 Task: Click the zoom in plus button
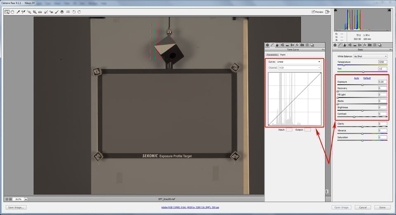pos(10,199)
